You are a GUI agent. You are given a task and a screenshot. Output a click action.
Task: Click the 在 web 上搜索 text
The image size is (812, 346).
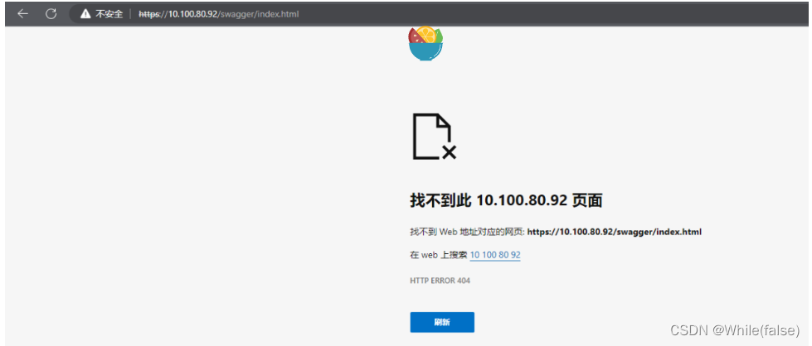pos(439,255)
